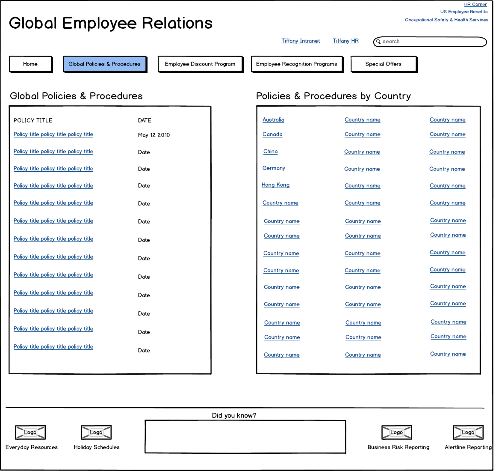Open the China country link
This screenshot has height=471, width=496.
[x=271, y=152]
